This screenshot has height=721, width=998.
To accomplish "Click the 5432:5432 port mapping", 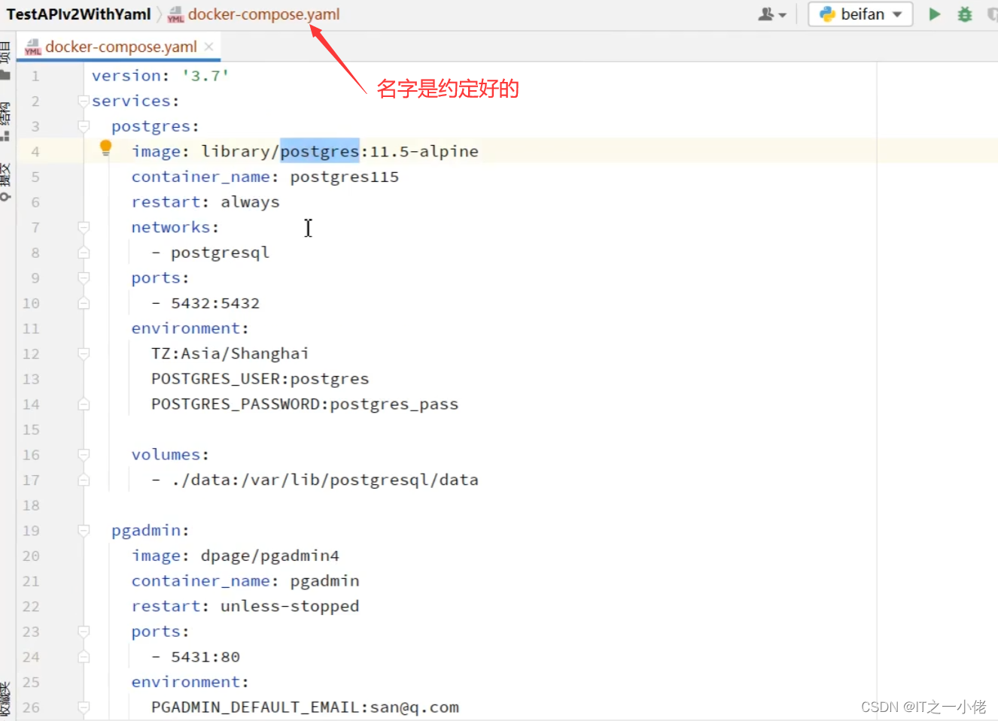I will coord(215,303).
